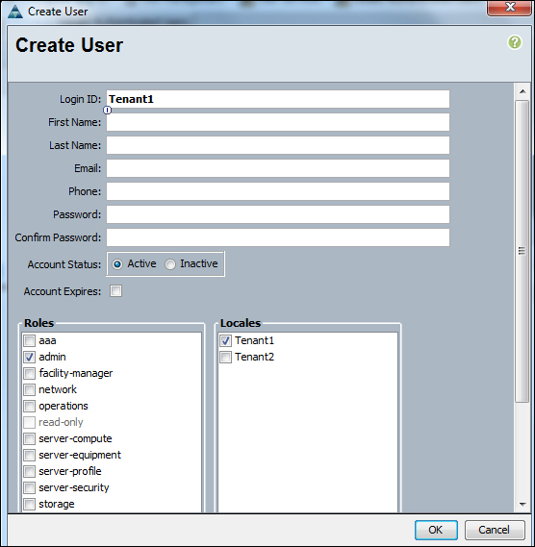Click the scrollbar down arrow

point(522,504)
